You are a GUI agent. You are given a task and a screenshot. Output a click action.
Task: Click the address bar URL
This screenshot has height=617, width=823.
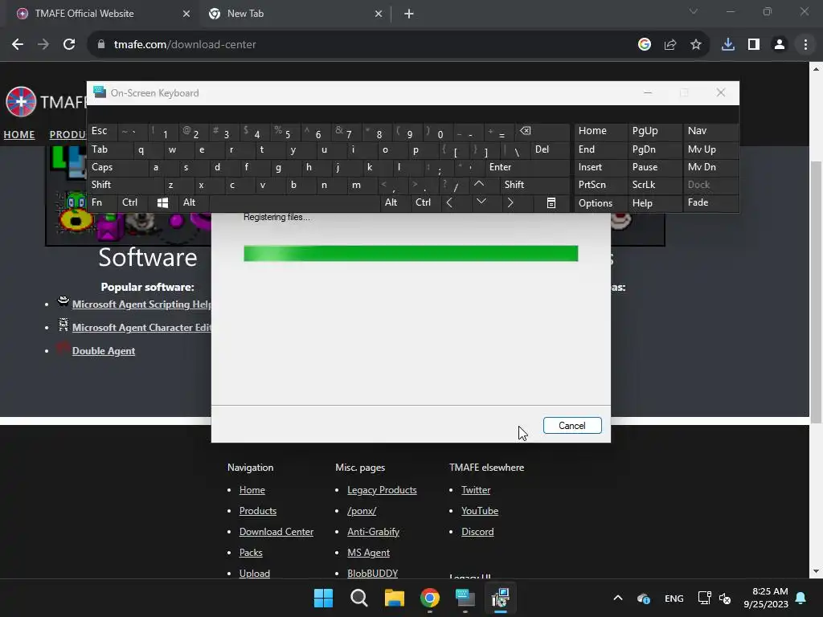pyautogui.click(x=185, y=45)
